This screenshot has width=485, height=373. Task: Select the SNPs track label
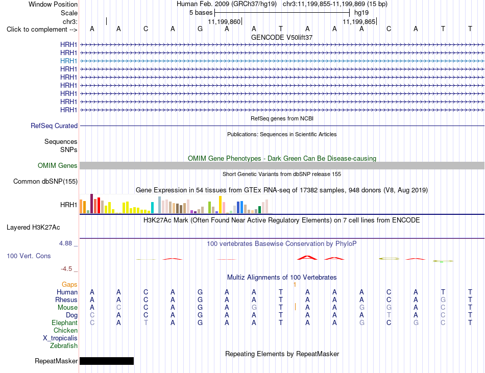(69, 150)
